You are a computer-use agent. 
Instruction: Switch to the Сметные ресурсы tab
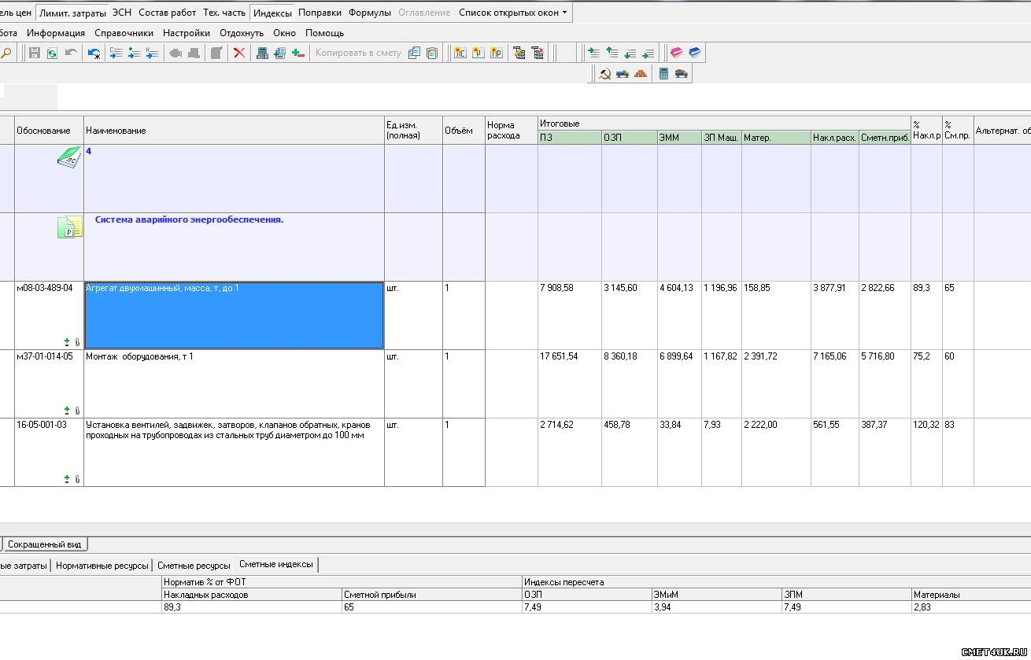(194, 565)
